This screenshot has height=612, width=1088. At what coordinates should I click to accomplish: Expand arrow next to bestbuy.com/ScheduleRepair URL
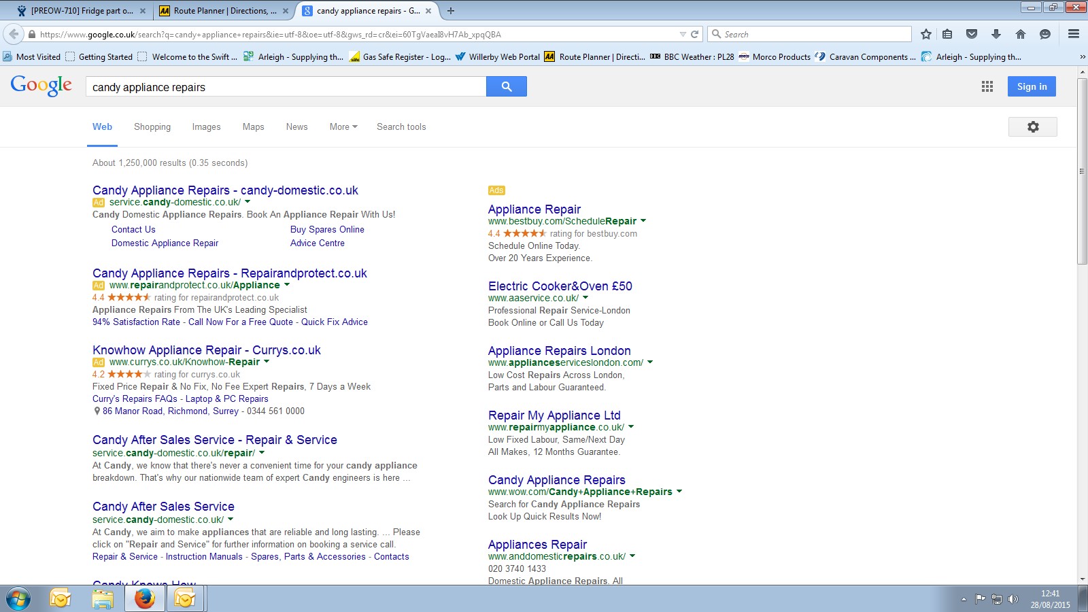643,221
